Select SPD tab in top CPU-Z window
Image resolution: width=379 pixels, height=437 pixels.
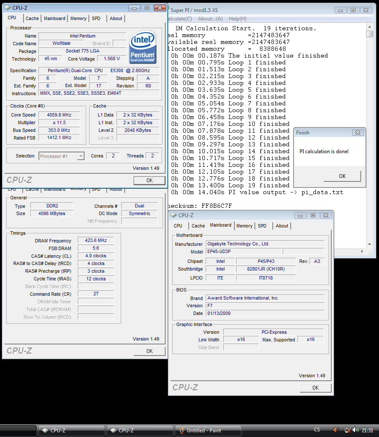(96, 18)
